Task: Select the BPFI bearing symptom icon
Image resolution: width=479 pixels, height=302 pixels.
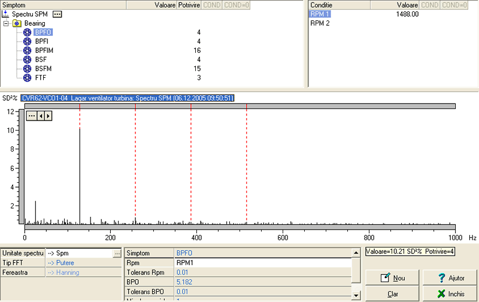Action: (27, 41)
